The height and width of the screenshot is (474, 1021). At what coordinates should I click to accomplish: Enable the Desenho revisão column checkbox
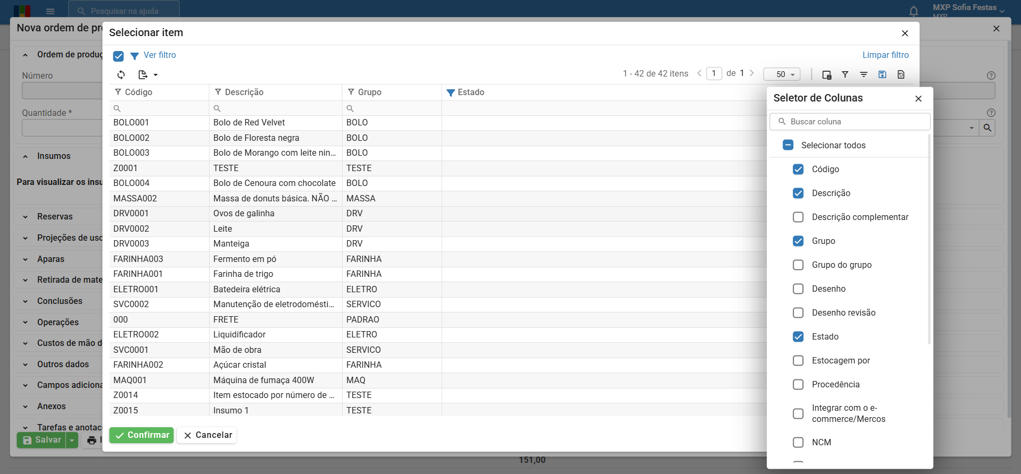pyautogui.click(x=798, y=312)
